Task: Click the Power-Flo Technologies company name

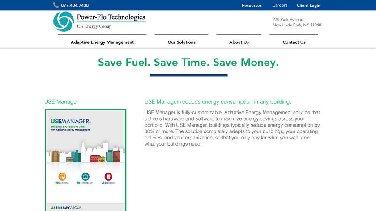Action: point(111,17)
